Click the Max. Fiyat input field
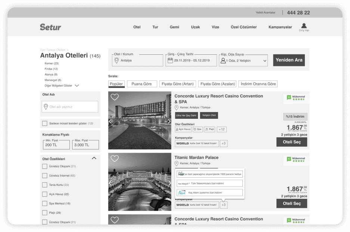This screenshot has height=232, width=350. click(x=86, y=144)
